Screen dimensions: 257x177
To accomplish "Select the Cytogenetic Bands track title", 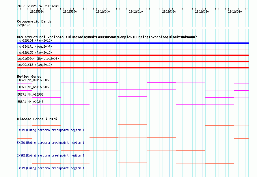I will (x=34, y=21).
